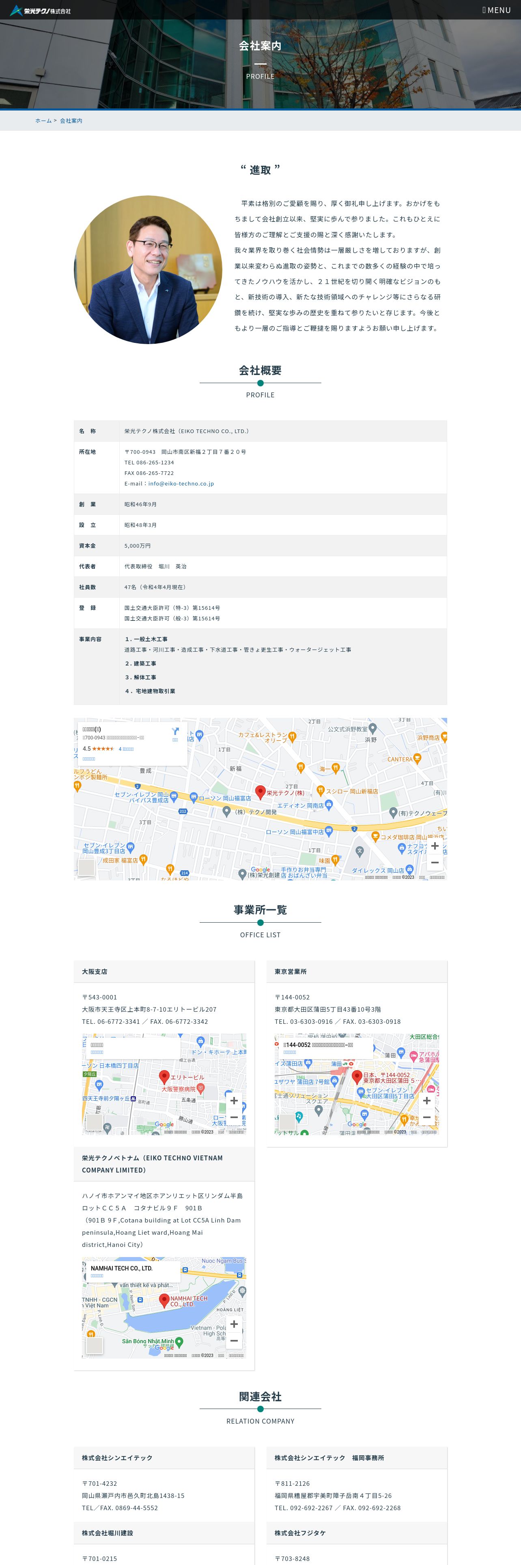Click the 株式会社フジタケ heading
The image size is (521, 1565).
click(x=300, y=1533)
